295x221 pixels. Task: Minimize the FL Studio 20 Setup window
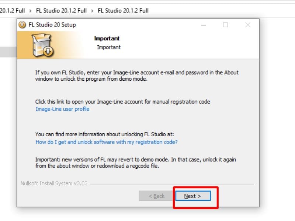pyautogui.click(x=203, y=25)
